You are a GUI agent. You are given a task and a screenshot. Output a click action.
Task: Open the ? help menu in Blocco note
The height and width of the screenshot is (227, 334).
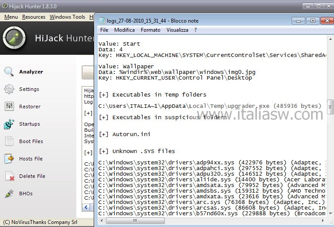point(195,30)
